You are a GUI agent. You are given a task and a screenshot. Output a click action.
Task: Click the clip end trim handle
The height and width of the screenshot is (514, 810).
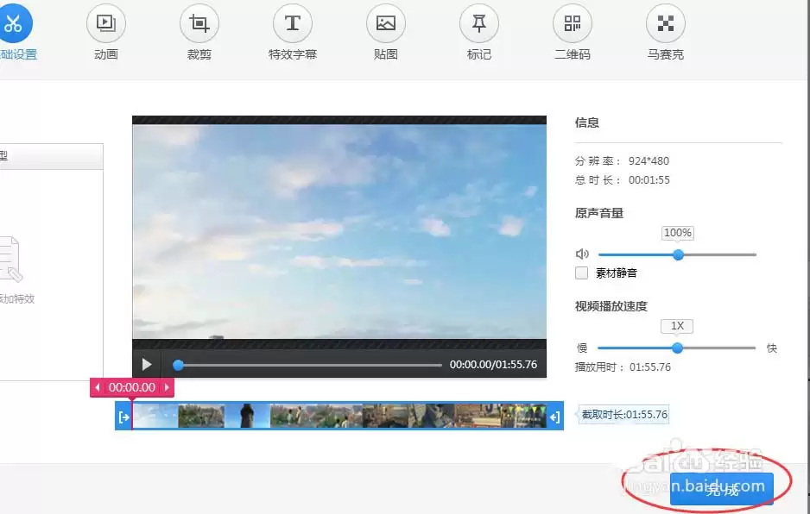point(554,417)
